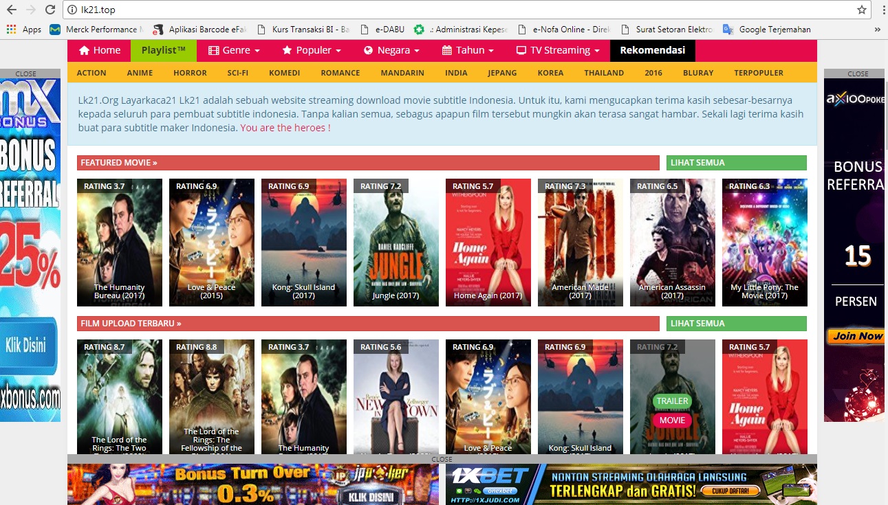
Task: Open the FEATURED MOVIE section header
Action: [x=368, y=163]
